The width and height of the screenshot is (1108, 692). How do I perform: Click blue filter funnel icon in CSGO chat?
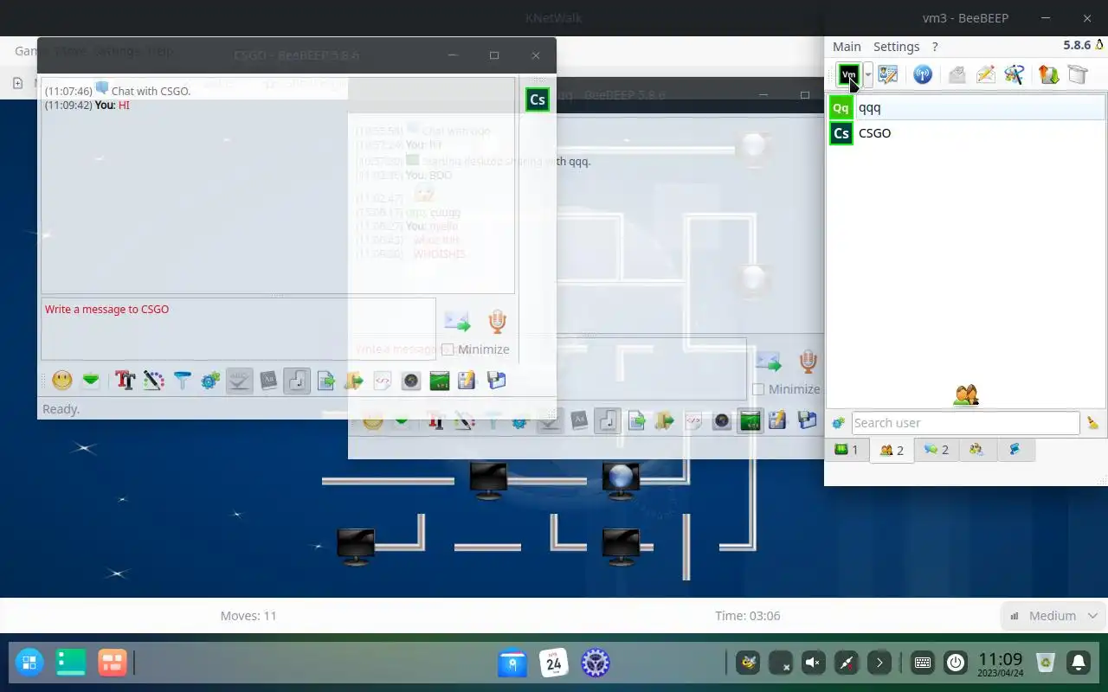tap(182, 380)
